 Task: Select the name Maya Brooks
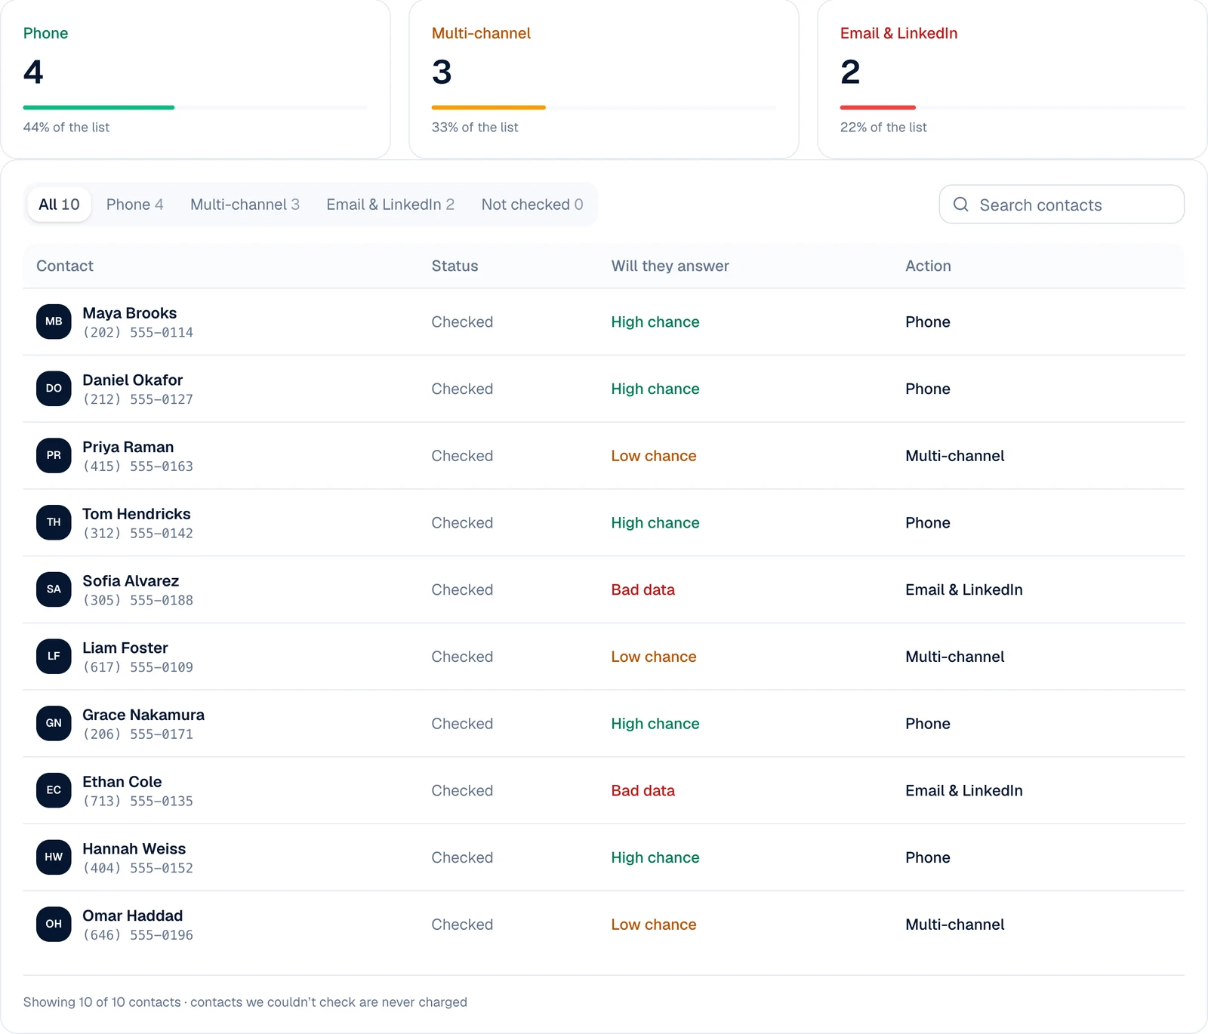click(x=130, y=313)
